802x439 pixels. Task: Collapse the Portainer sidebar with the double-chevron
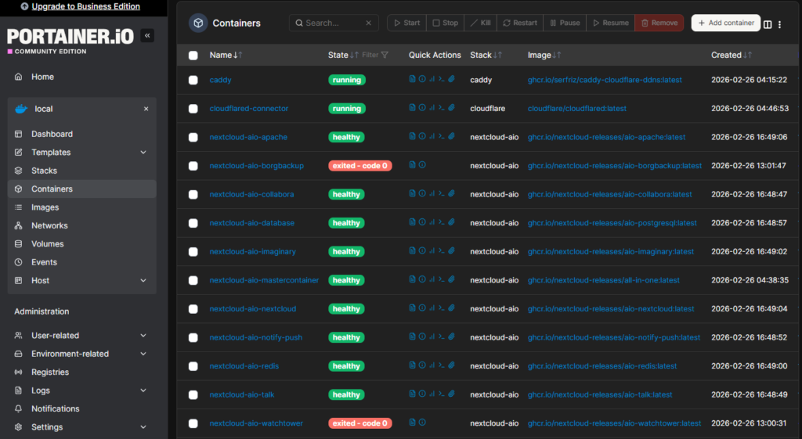coord(147,36)
